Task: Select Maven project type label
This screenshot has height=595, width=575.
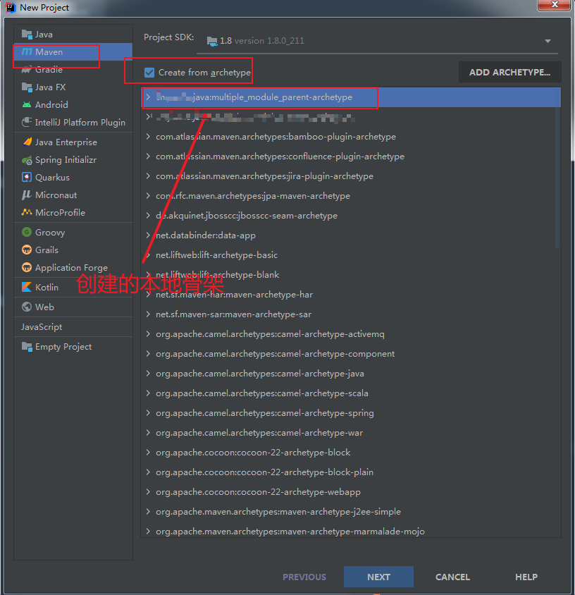Action: (x=49, y=52)
